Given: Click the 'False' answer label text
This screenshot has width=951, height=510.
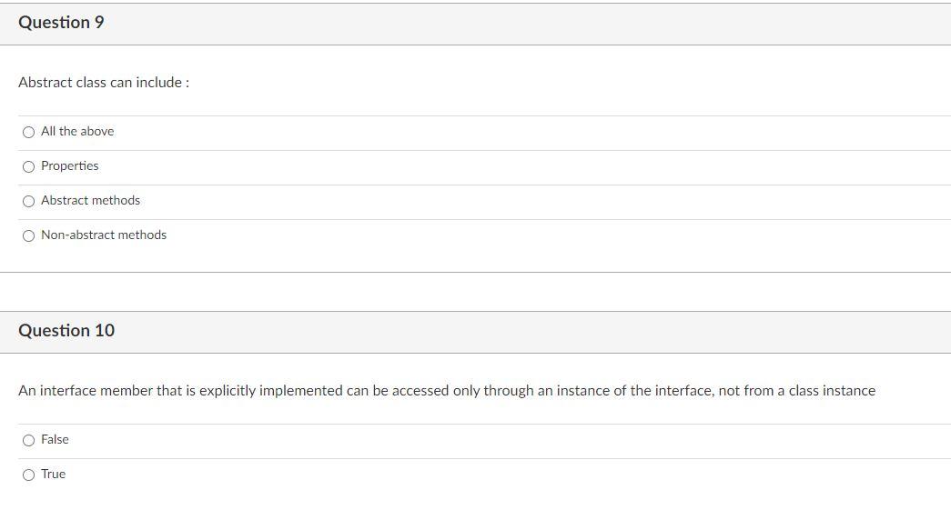Looking at the screenshot, I should point(55,440).
